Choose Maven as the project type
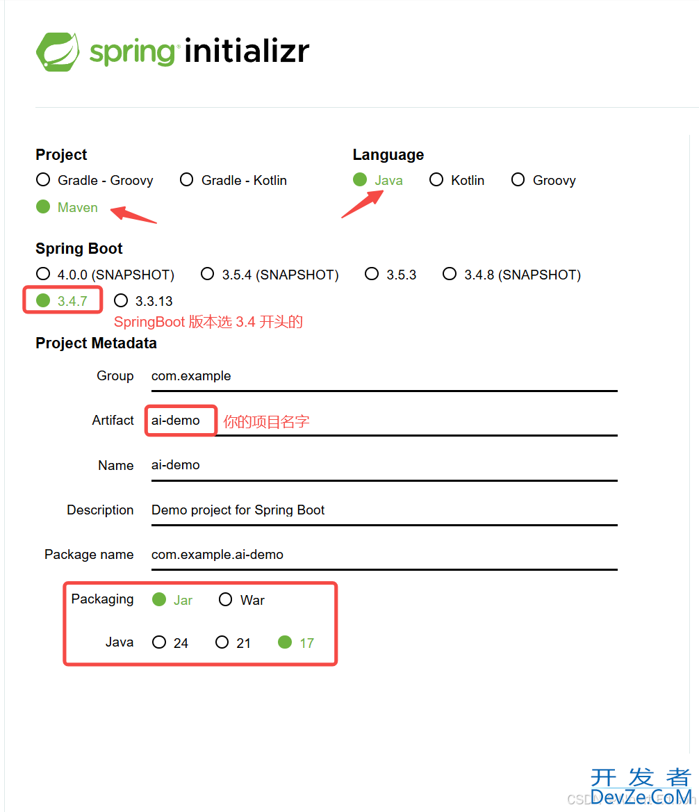Viewport: 699px width, 812px height. click(x=67, y=207)
